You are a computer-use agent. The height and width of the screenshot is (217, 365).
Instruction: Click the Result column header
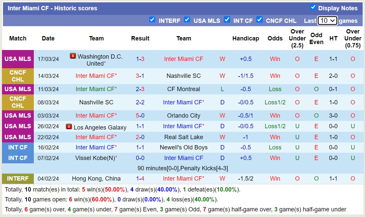coord(140,38)
